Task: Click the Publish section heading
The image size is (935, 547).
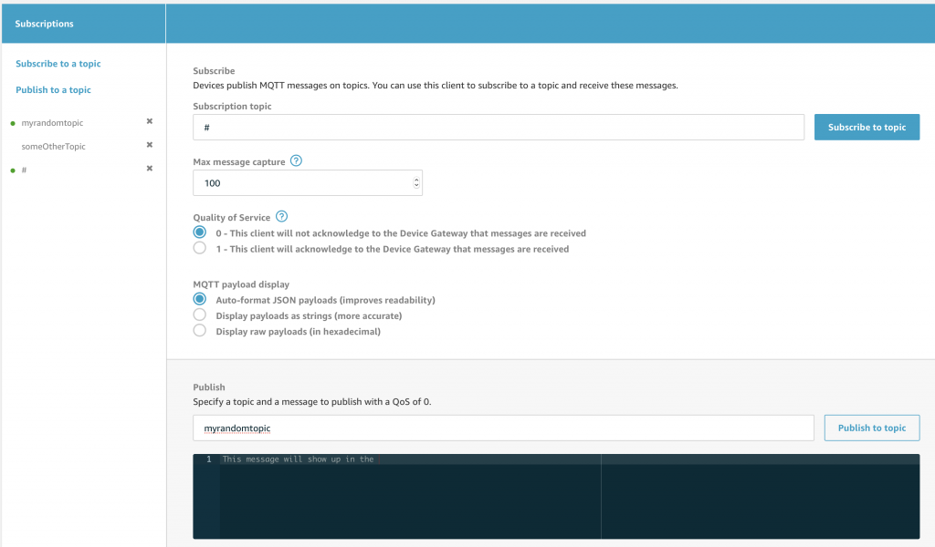Action: tap(209, 387)
